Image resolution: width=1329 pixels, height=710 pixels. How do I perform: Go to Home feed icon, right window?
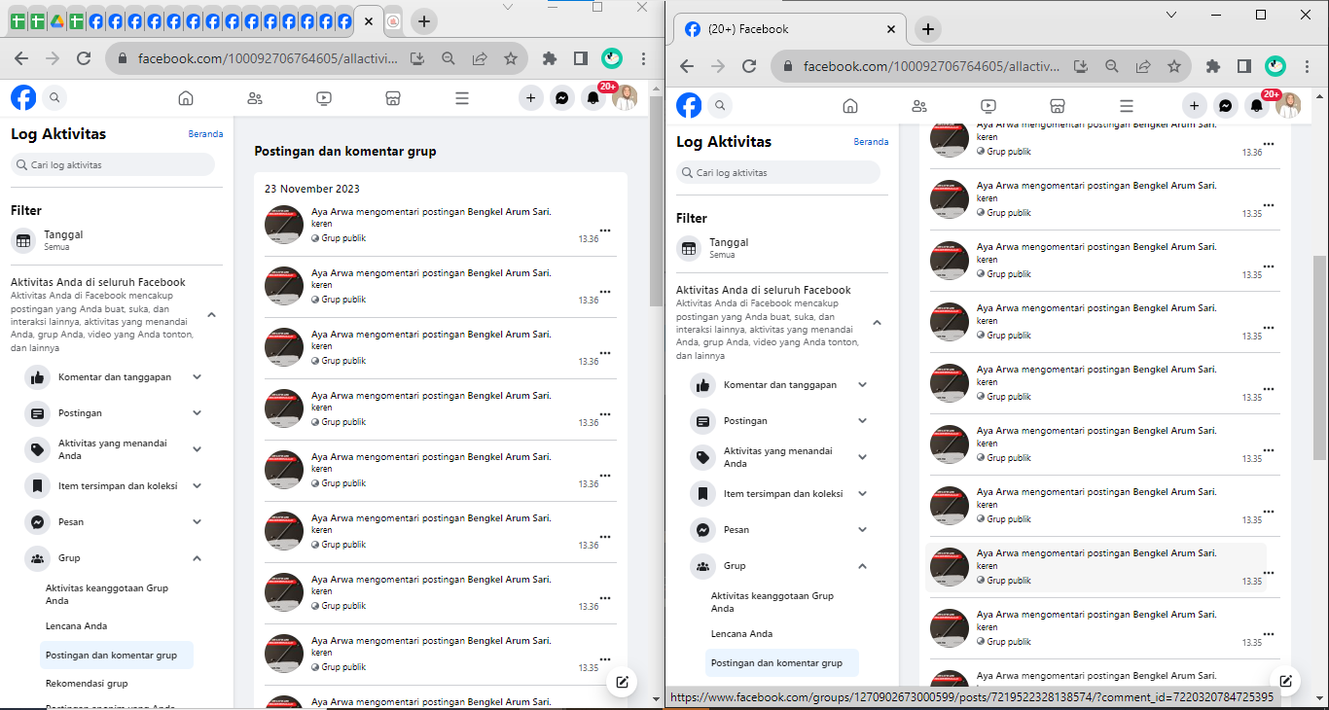(x=850, y=105)
